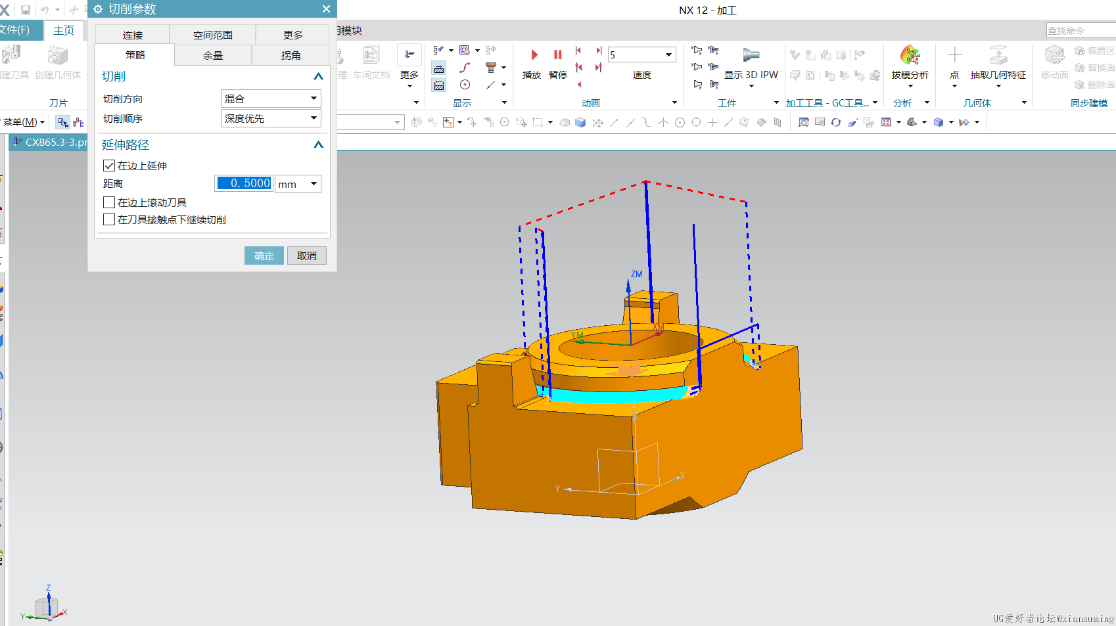This screenshot has width=1116, height=626.
Task: Click the rotate view icon
Action: [835, 122]
